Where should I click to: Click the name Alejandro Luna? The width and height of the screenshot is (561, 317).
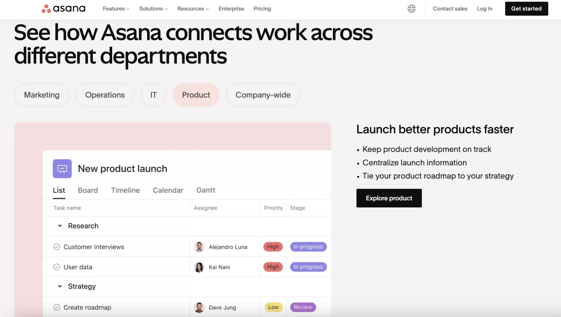coord(228,247)
